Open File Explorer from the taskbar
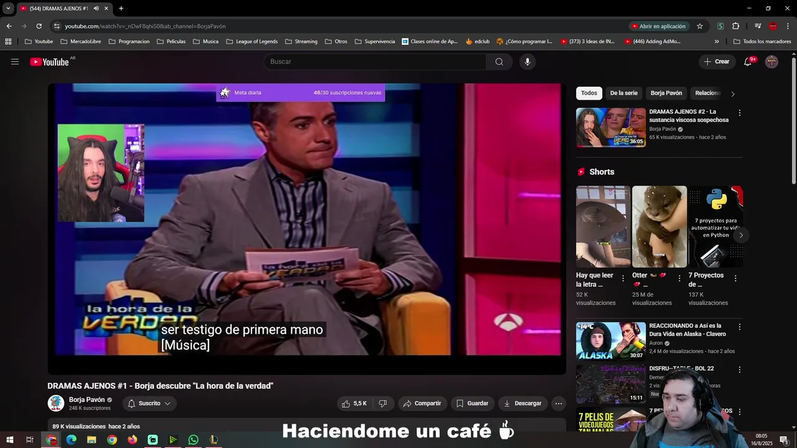 pyautogui.click(x=92, y=440)
